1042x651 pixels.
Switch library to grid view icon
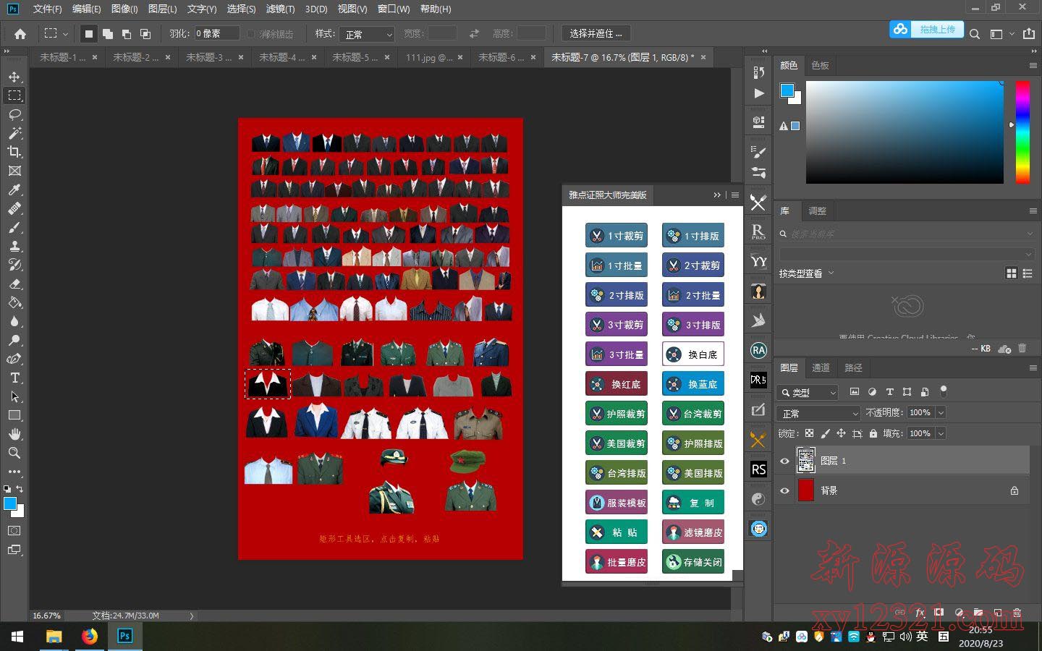[1012, 273]
